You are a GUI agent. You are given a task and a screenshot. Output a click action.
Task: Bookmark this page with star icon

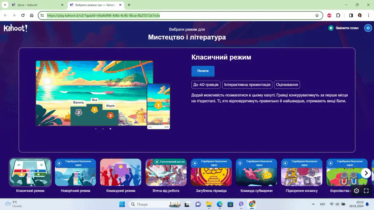pos(317,15)
